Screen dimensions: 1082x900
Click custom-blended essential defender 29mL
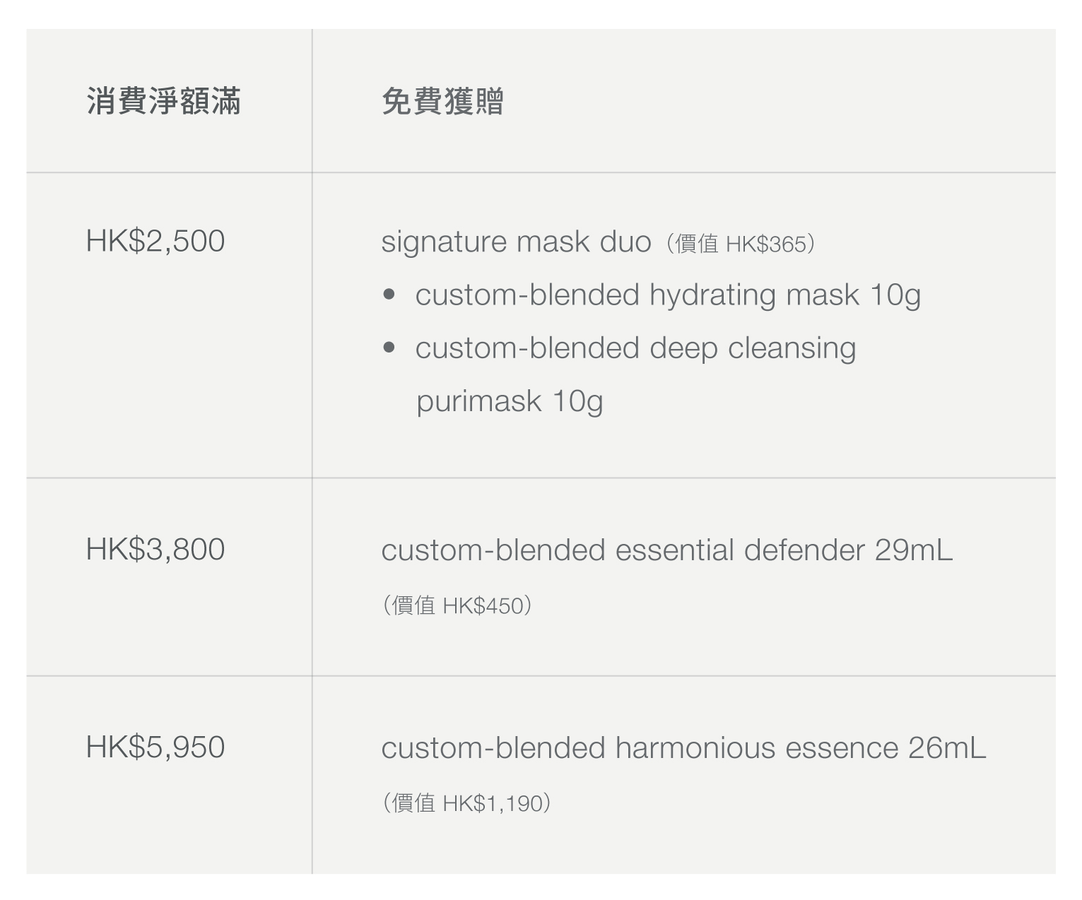click(667, 550)
